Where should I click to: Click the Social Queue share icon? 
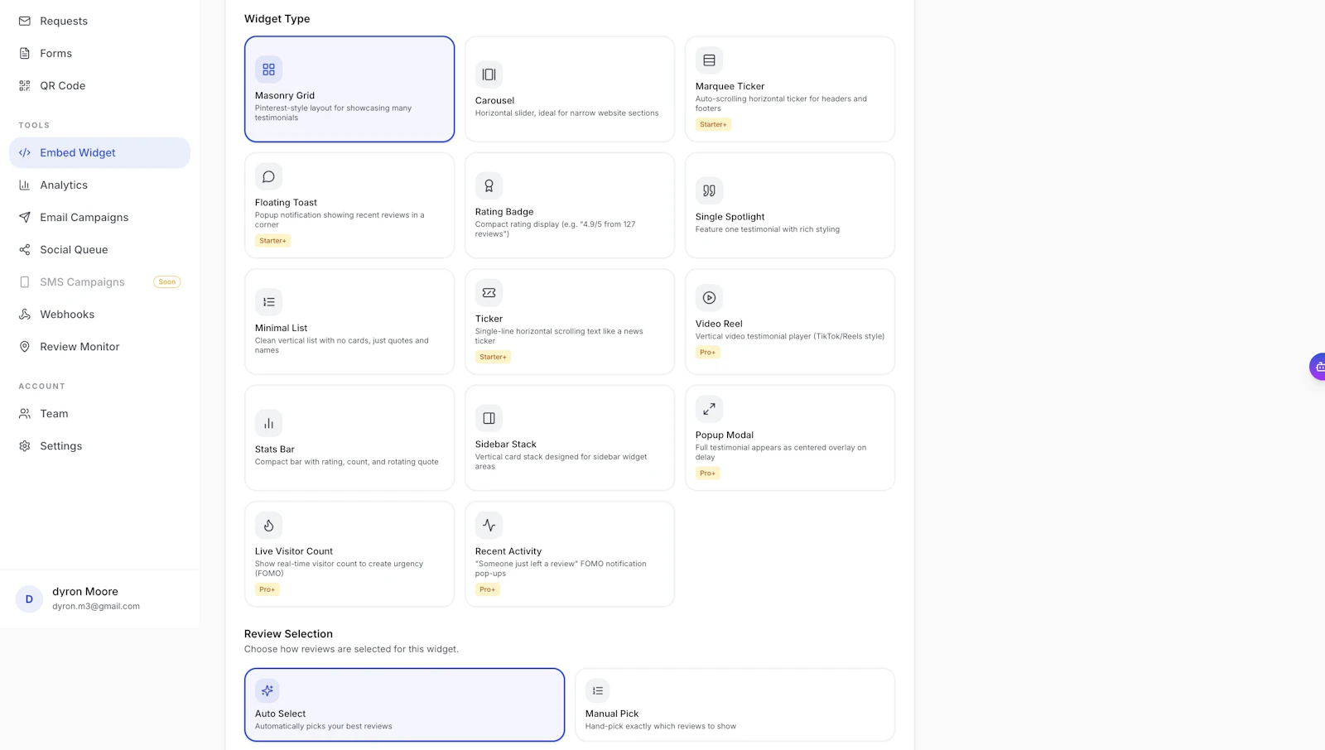point(25,249)
